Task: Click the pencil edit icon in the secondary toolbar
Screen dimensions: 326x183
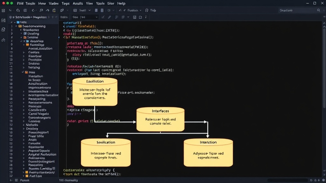Action: click(110, 17)
